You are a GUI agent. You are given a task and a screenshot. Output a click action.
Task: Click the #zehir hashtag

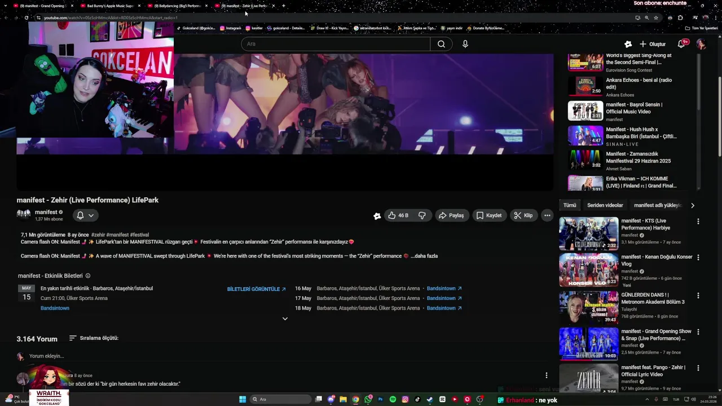click(x=98, y=235)
